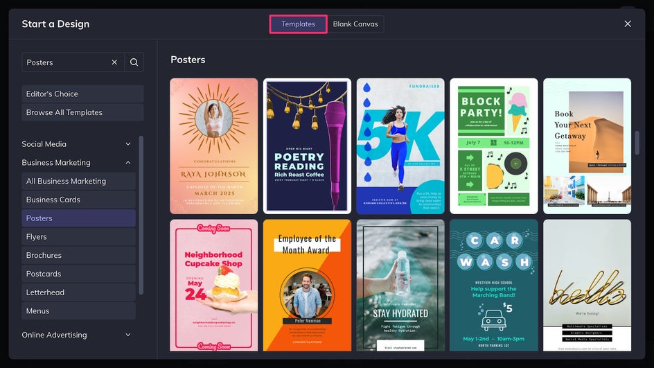Screen dimensions: 654x368
Task: Choose Letterhead in sidebar
Action: [x=78, y=292]
